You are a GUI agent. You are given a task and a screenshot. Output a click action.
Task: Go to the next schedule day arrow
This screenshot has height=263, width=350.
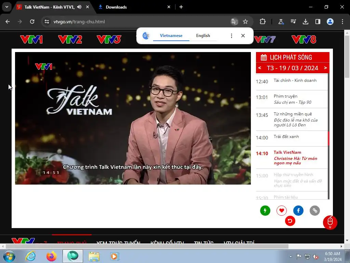pyautogui.click(x=325, y=68)
